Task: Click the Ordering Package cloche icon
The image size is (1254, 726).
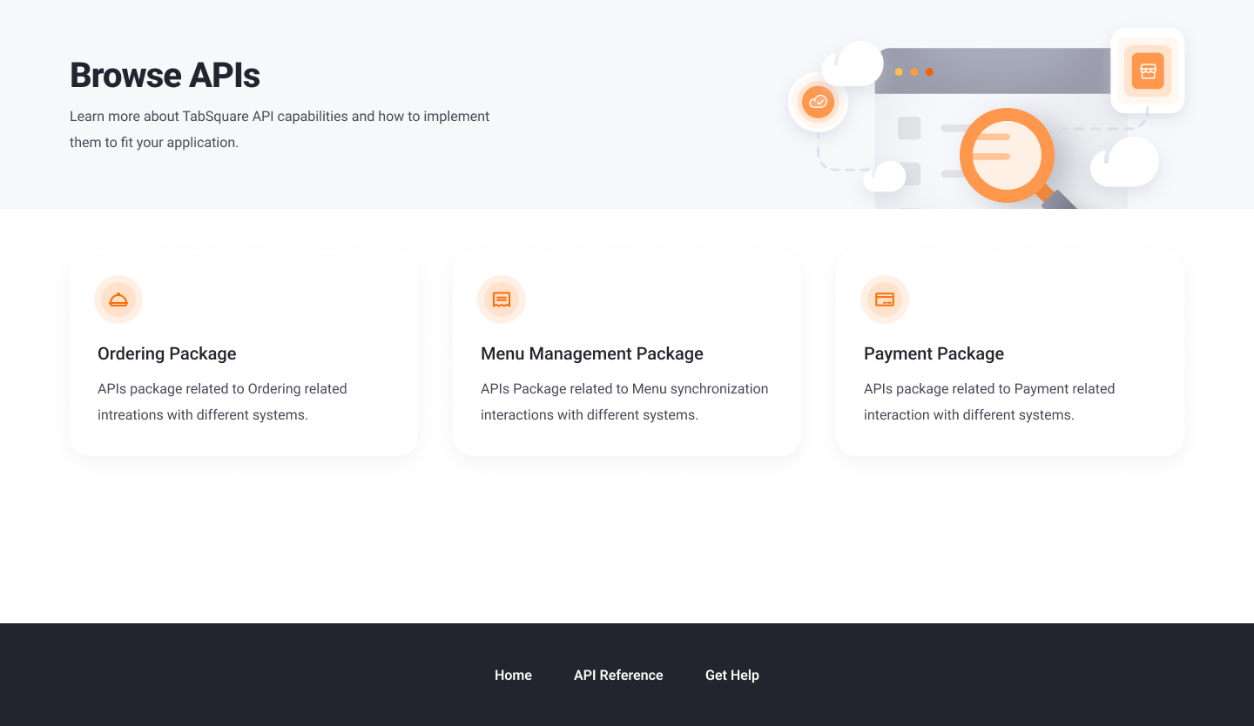Action: point(118,299)
